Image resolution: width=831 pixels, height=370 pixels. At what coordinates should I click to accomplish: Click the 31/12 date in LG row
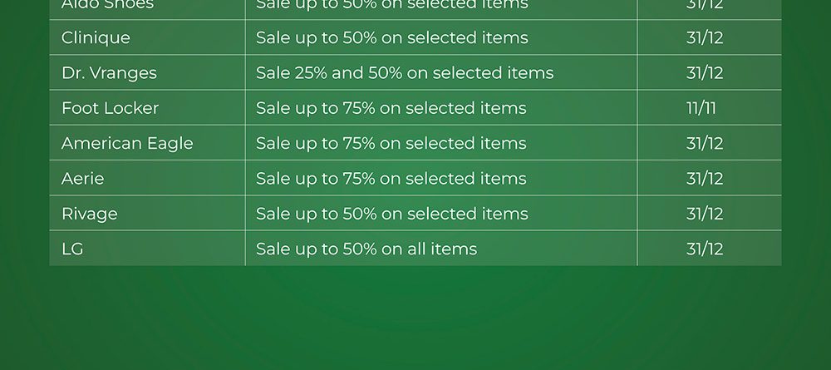tap(705, 249)
